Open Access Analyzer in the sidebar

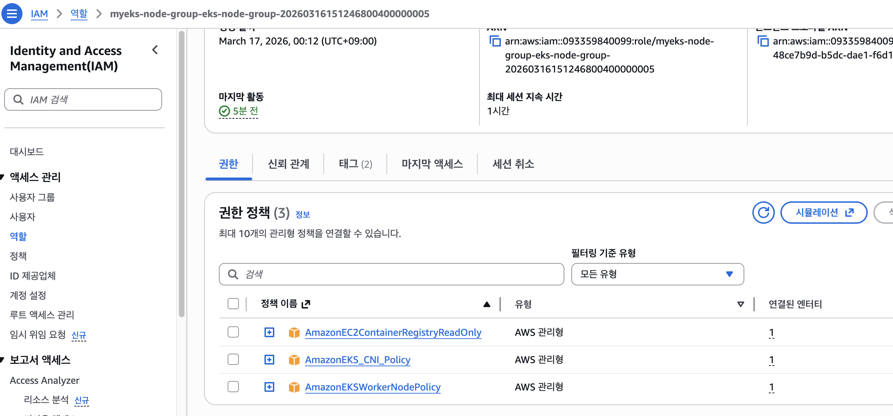click(x=45, y=380)
